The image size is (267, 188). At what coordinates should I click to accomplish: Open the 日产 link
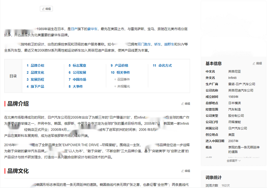pos(74,29)
